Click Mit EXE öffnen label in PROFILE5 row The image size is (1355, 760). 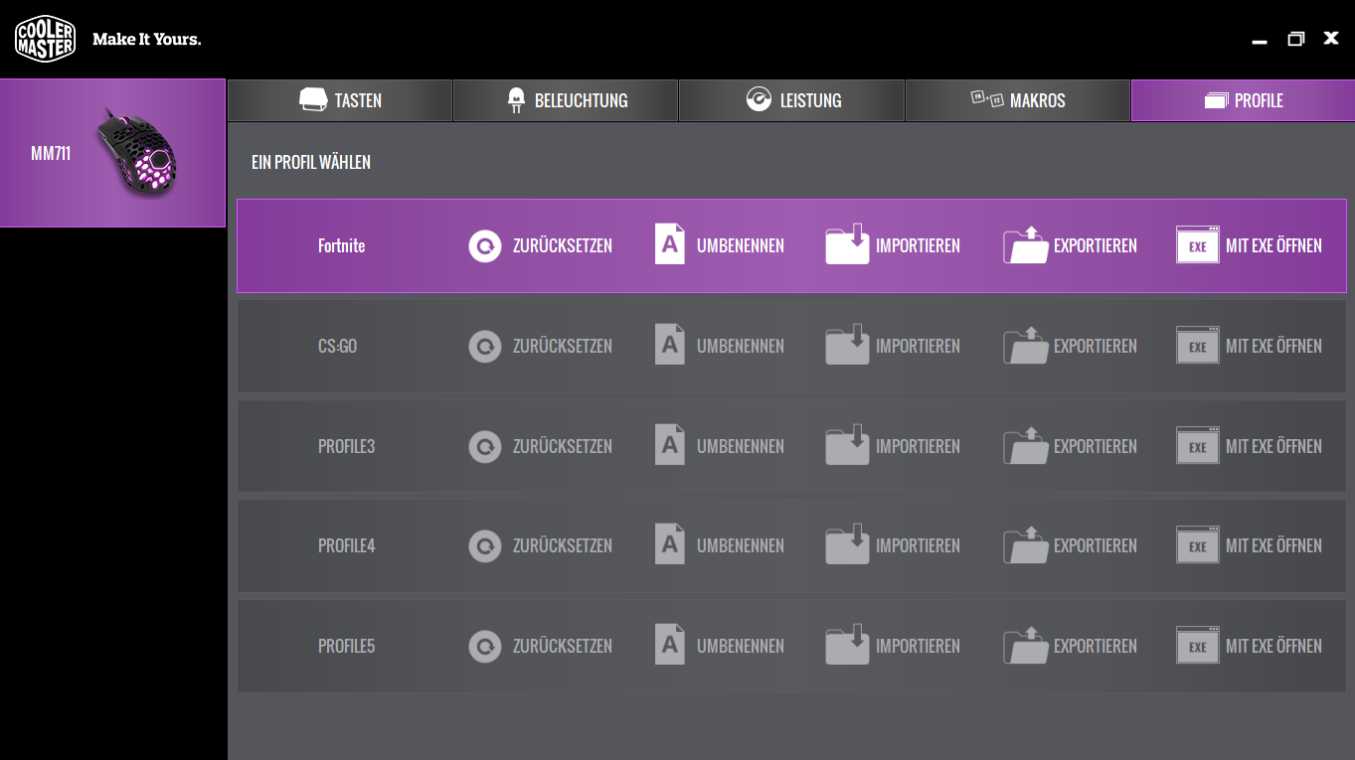[1274, 646]
